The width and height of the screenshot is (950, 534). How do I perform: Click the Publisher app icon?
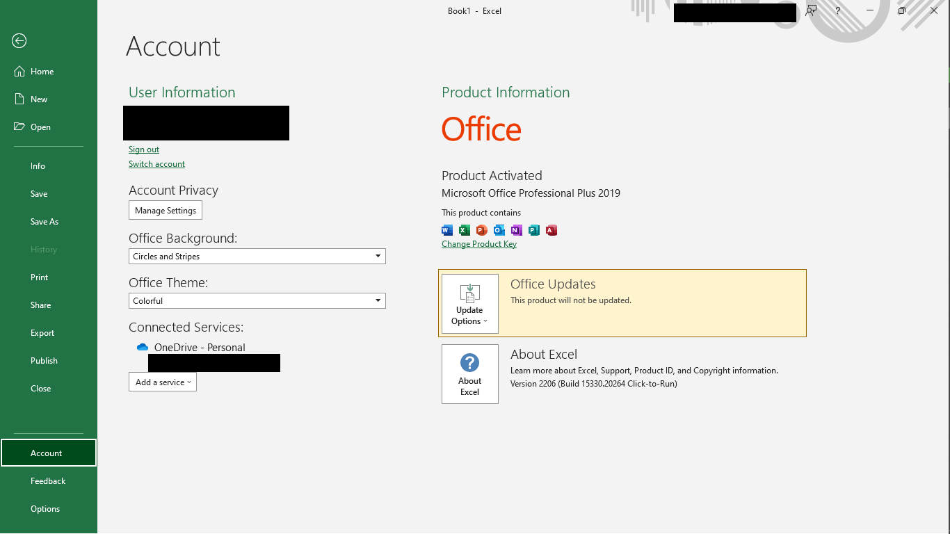[534, 230]
